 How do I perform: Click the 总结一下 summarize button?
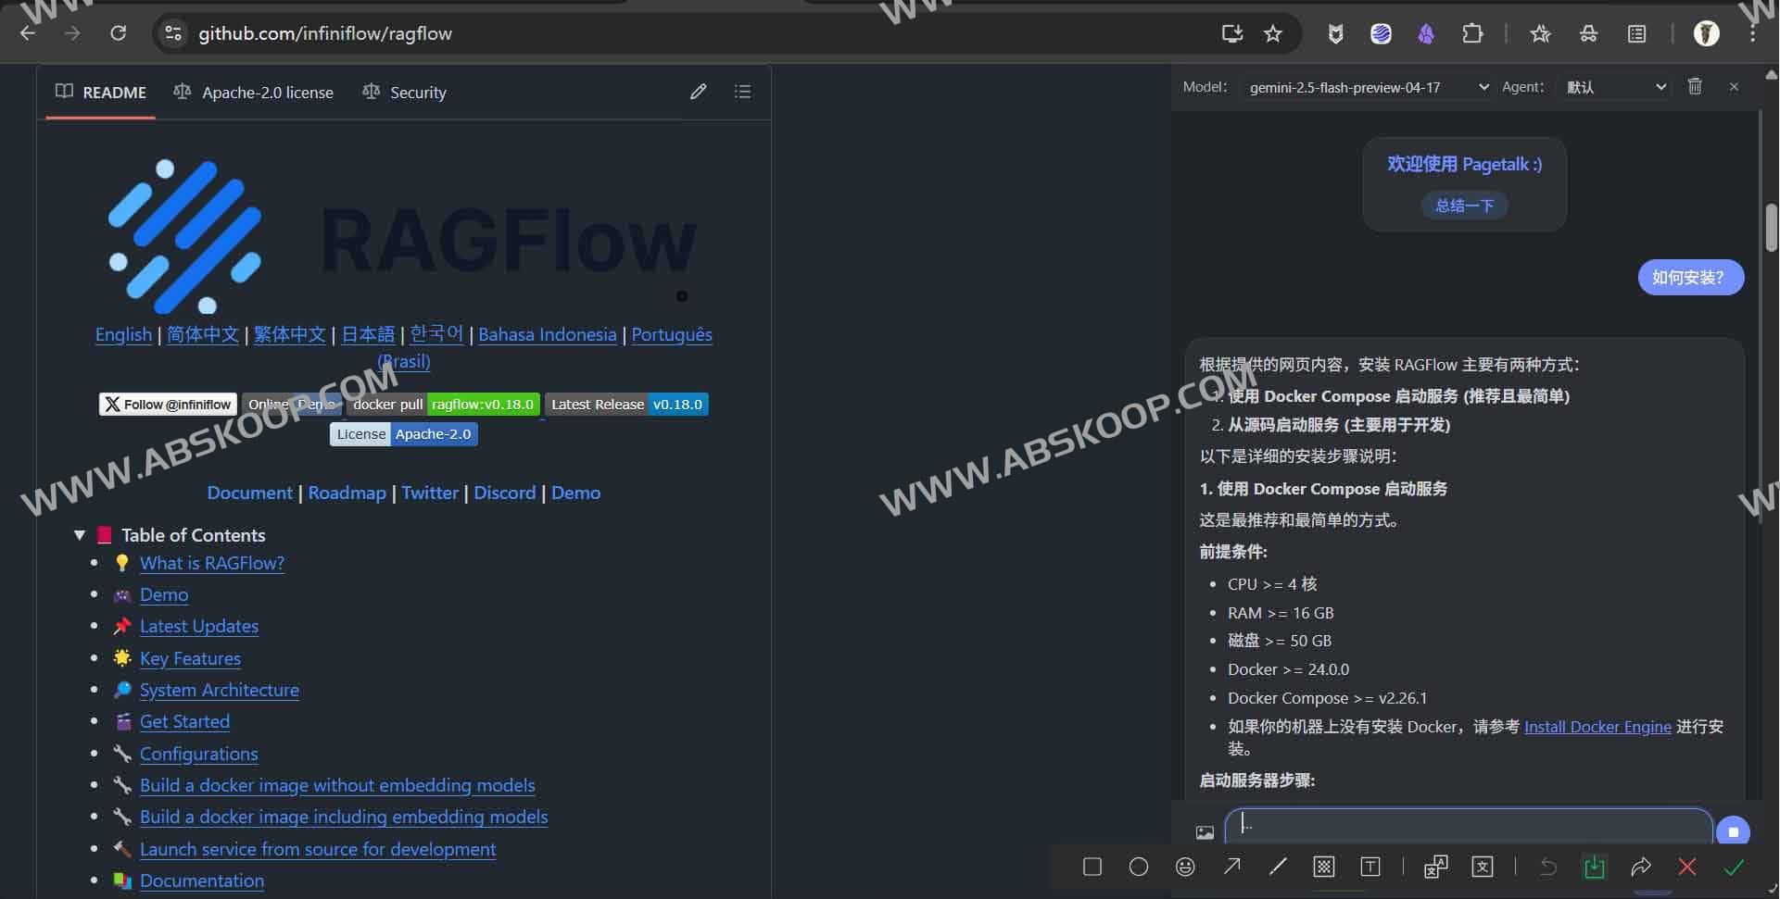click(x=1464, y=206)
